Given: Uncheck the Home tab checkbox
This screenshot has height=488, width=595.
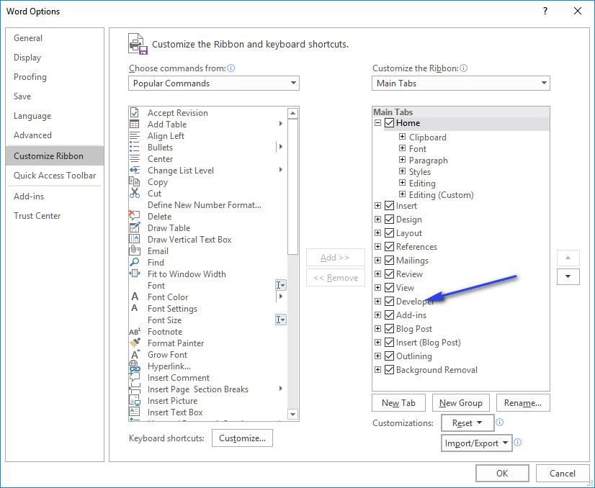Looking at the screenshot, I should (x=389, y=123).
